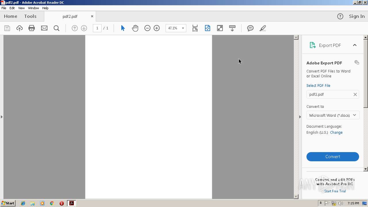Viewport: 368px width, 207px height.
Task: Select the pdf2.pdf document tab
Action: click(x=70, y=16)
